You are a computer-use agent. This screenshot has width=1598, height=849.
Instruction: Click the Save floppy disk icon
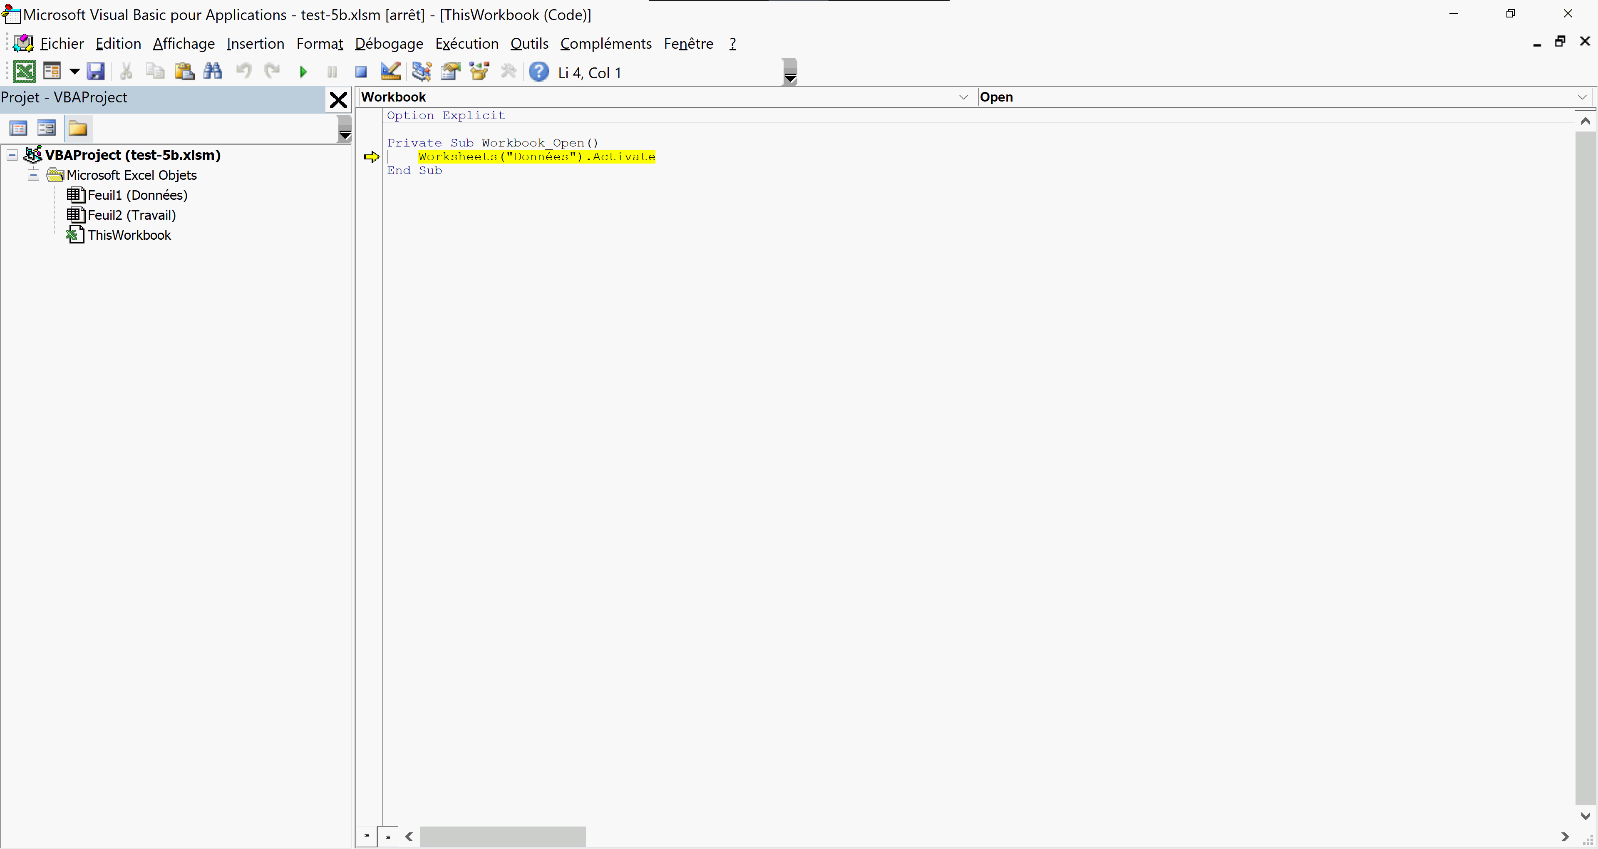pyautogui.click(x=96, y=72)
